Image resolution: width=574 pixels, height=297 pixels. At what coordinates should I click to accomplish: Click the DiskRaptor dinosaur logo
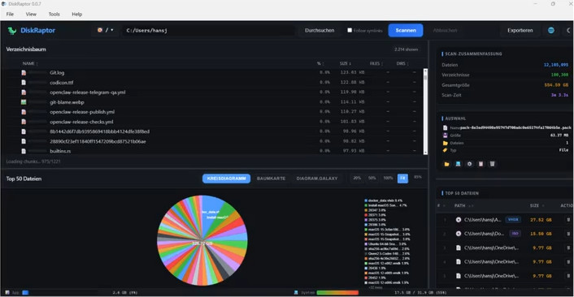click(12, 31)
